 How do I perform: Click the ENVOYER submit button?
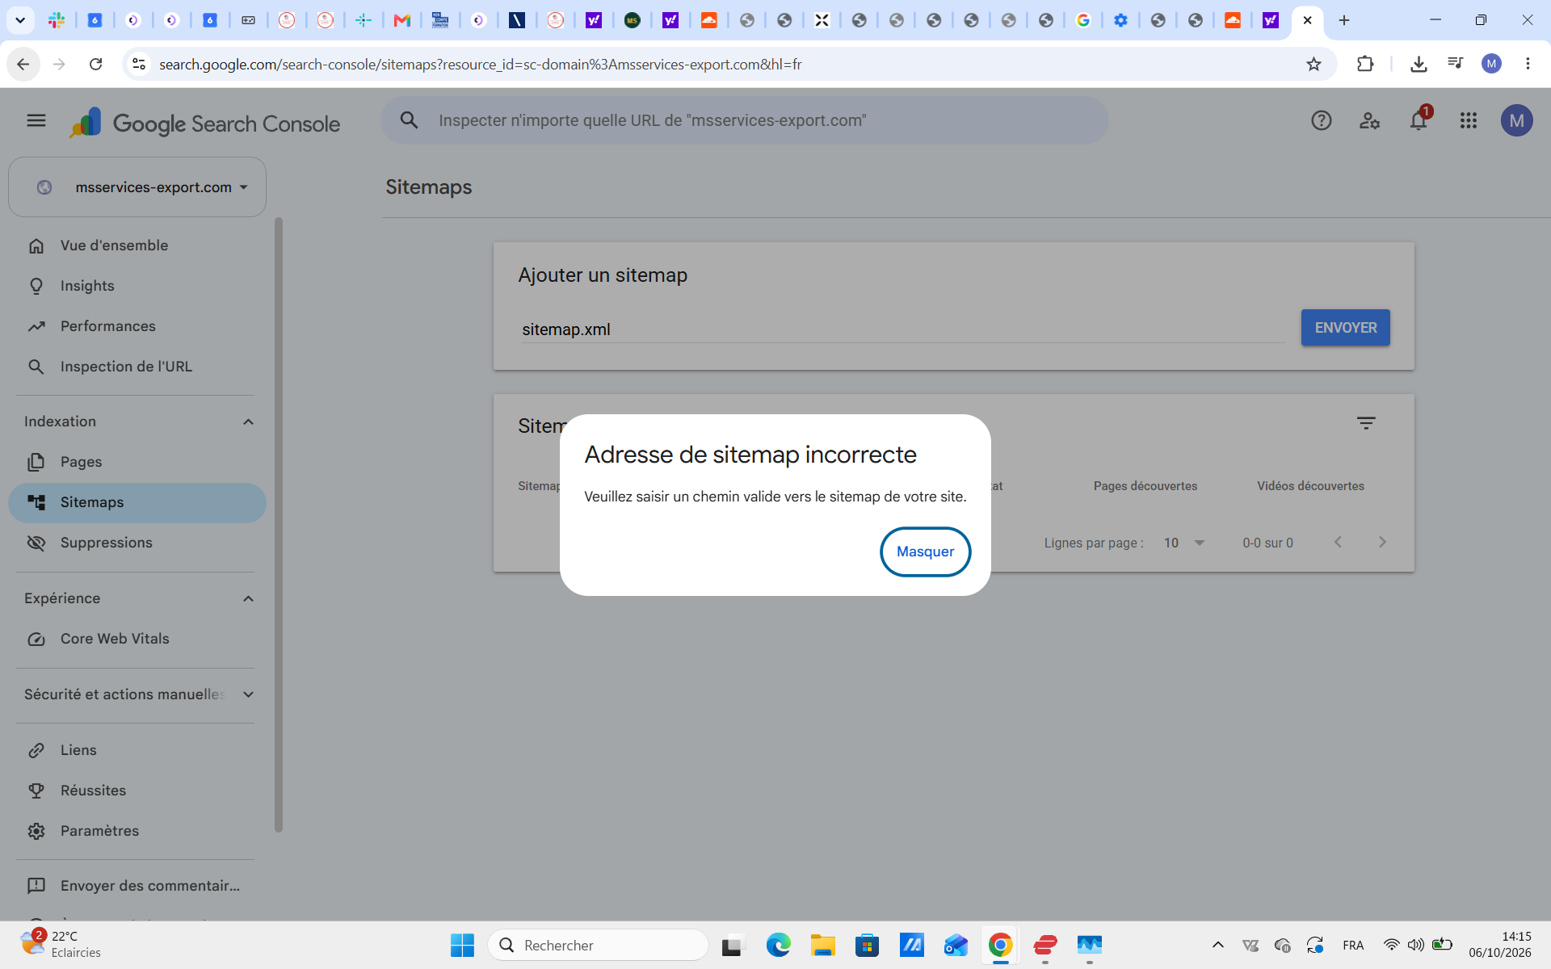[1345, 328]
